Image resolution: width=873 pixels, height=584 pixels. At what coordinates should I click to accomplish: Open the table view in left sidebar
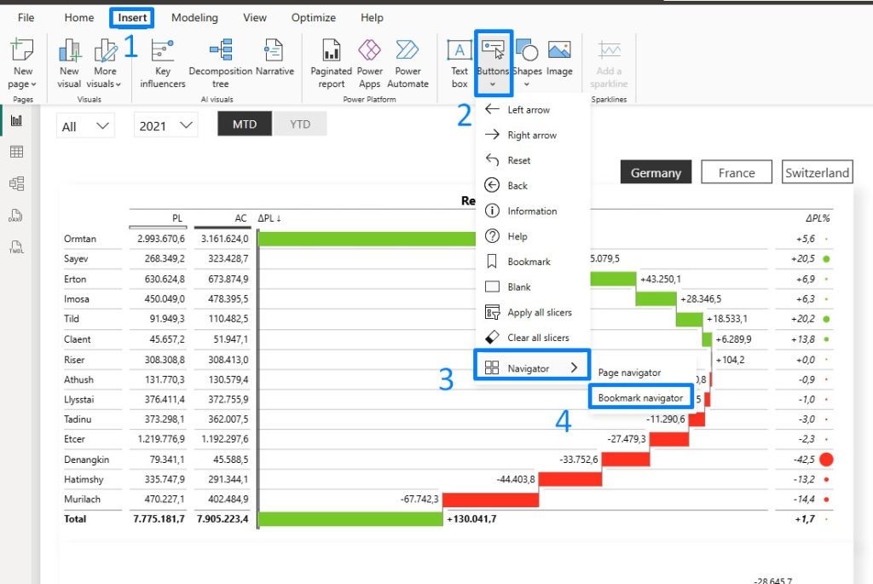coord(17,152)
